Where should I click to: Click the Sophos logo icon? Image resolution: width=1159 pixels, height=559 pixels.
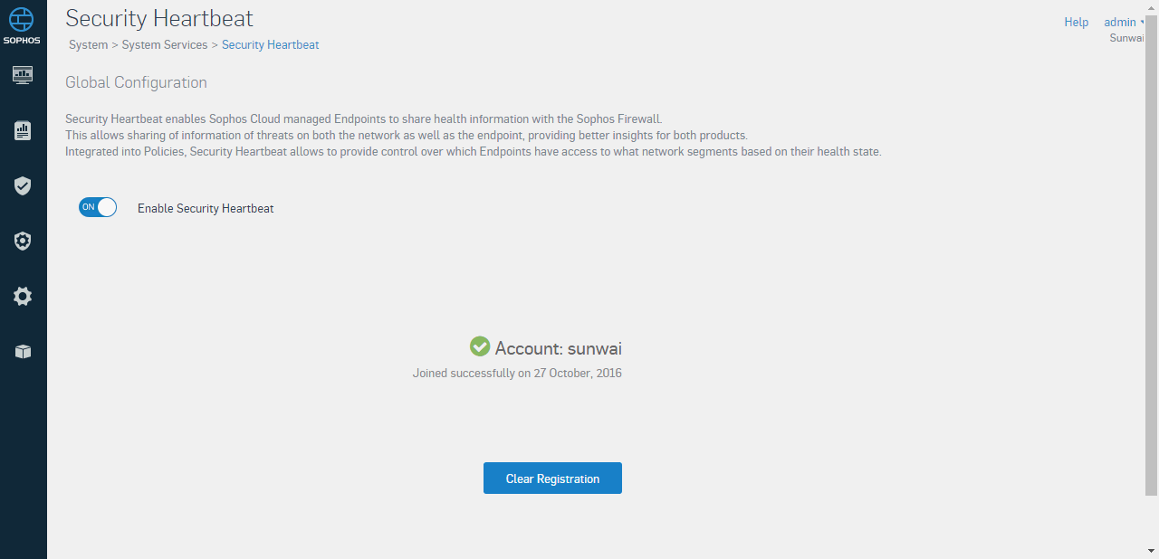[x=23, y=24]
